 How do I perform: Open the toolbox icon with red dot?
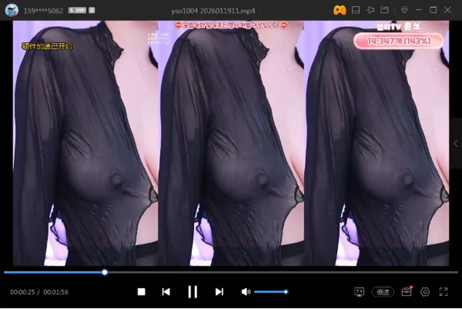(407, 292)
